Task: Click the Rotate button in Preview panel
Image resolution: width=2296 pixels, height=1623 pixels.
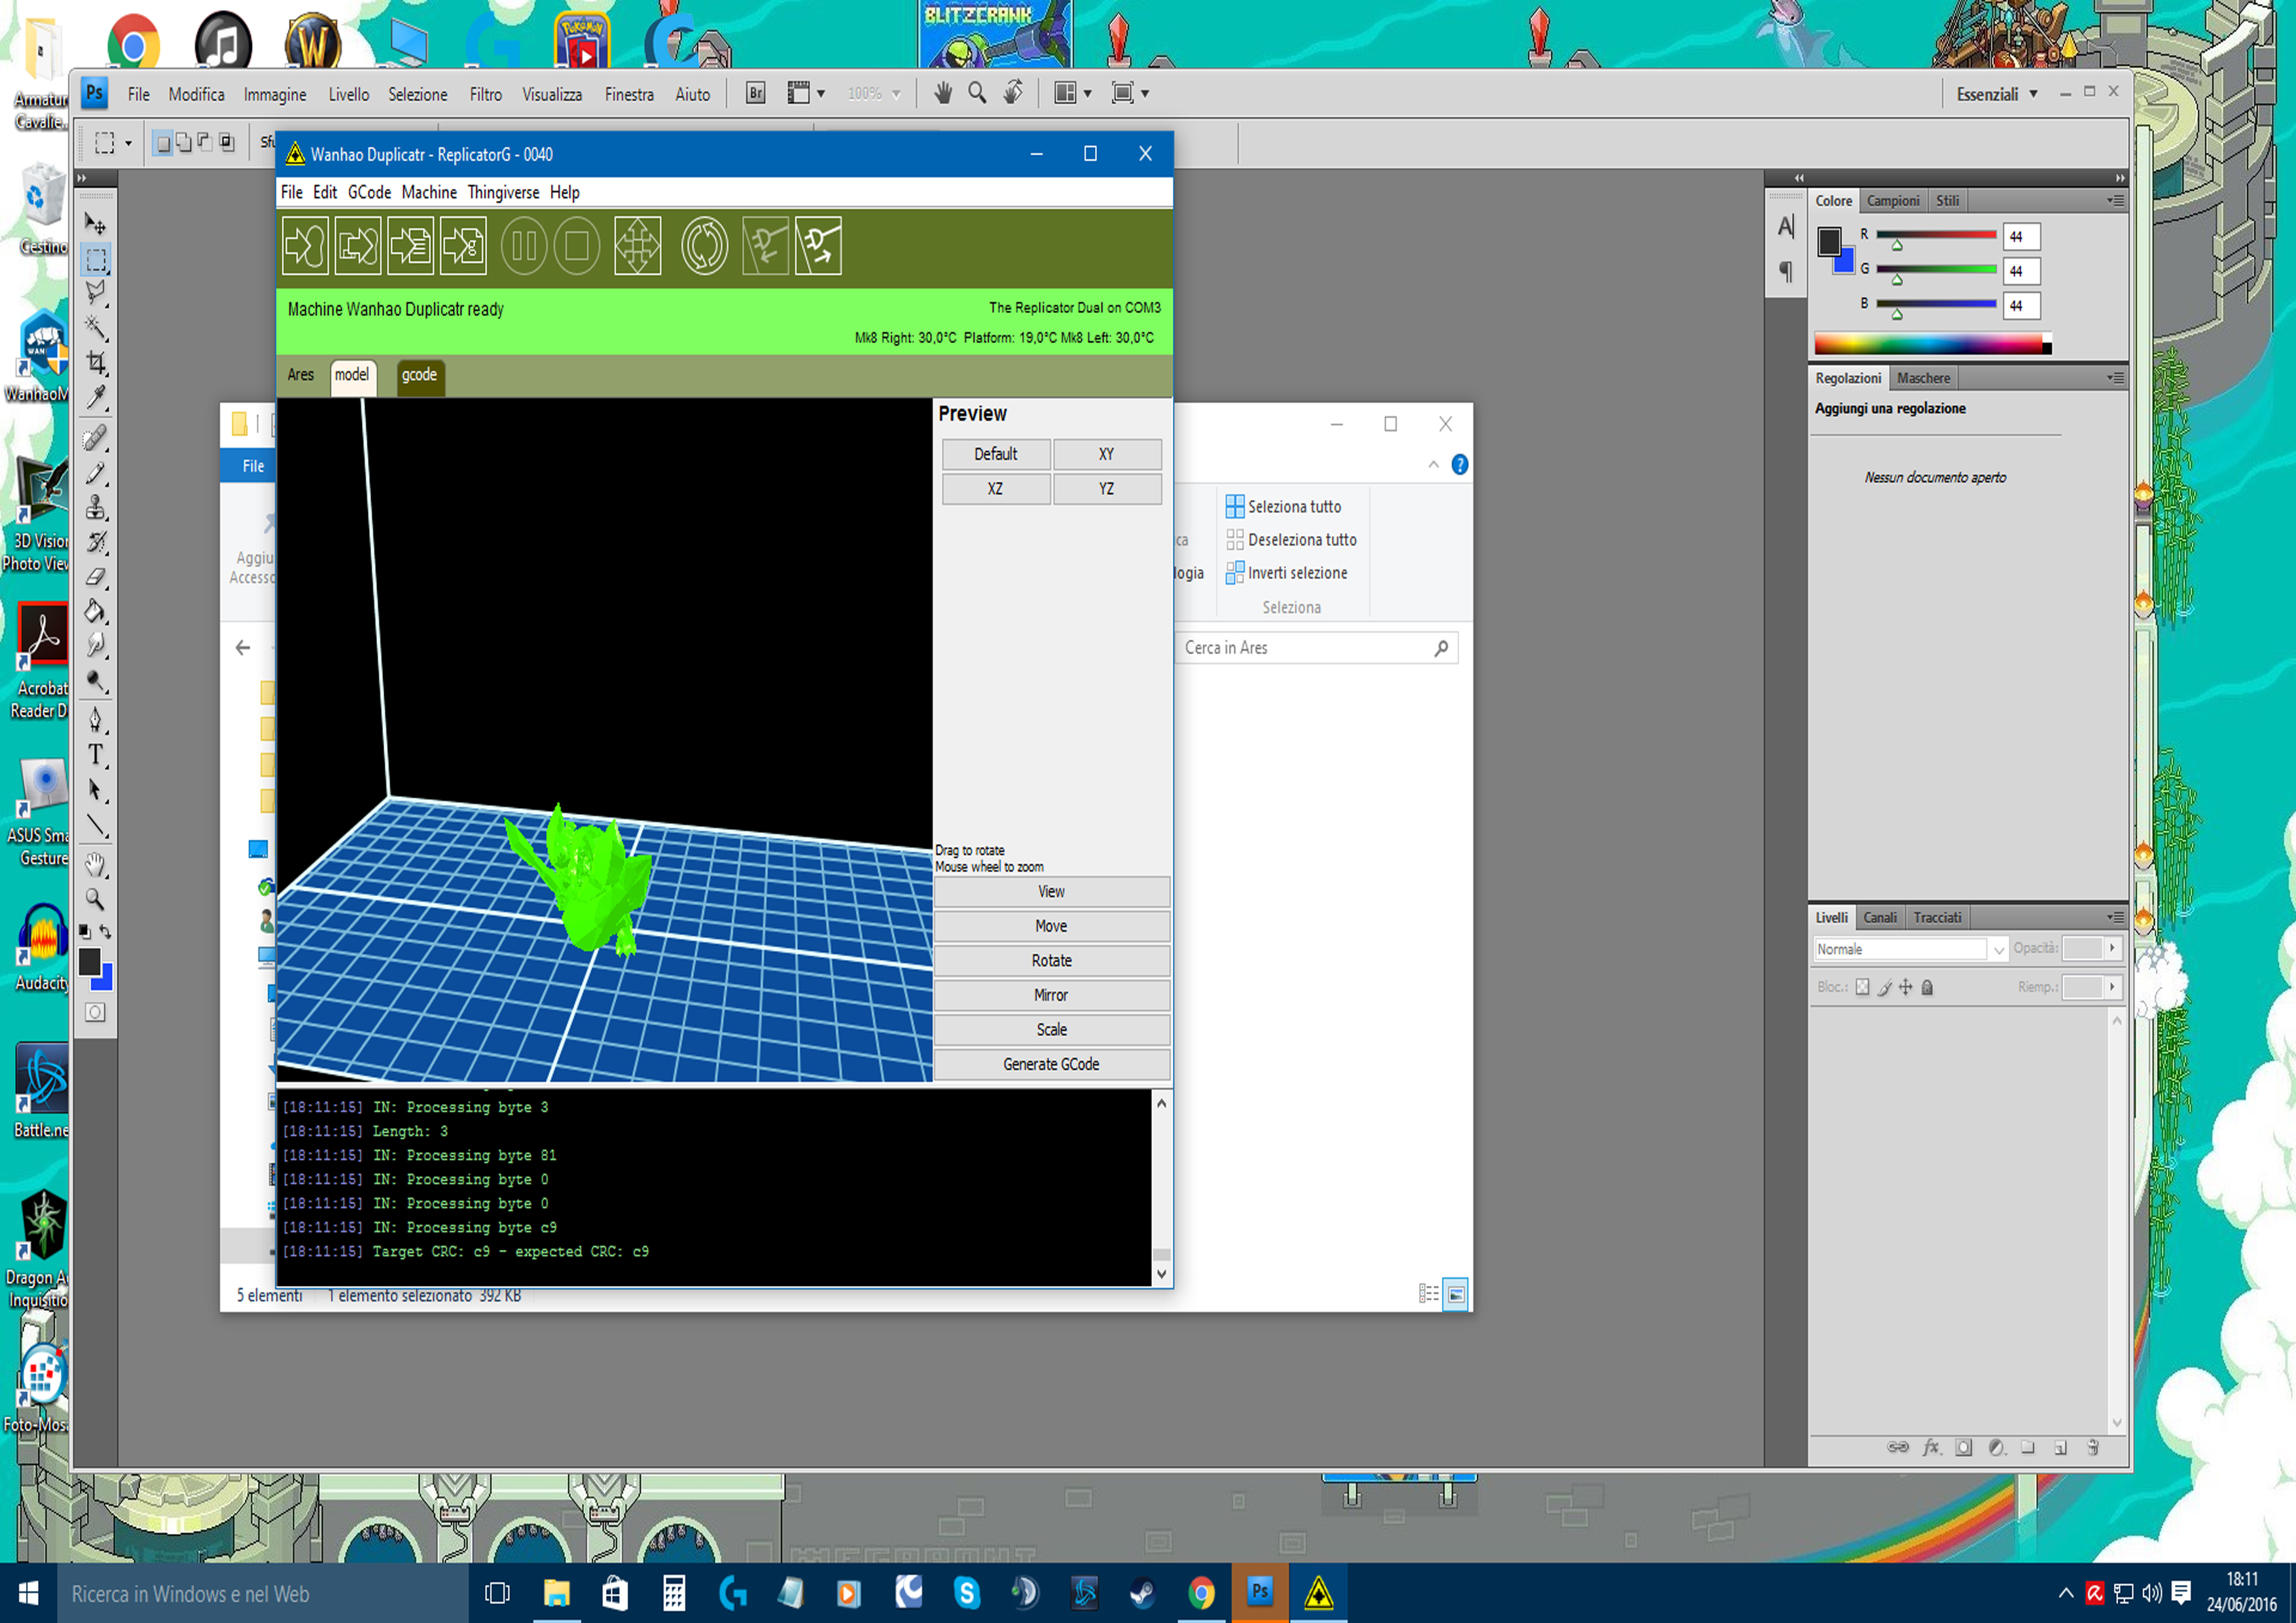Action: [1050, 960]
